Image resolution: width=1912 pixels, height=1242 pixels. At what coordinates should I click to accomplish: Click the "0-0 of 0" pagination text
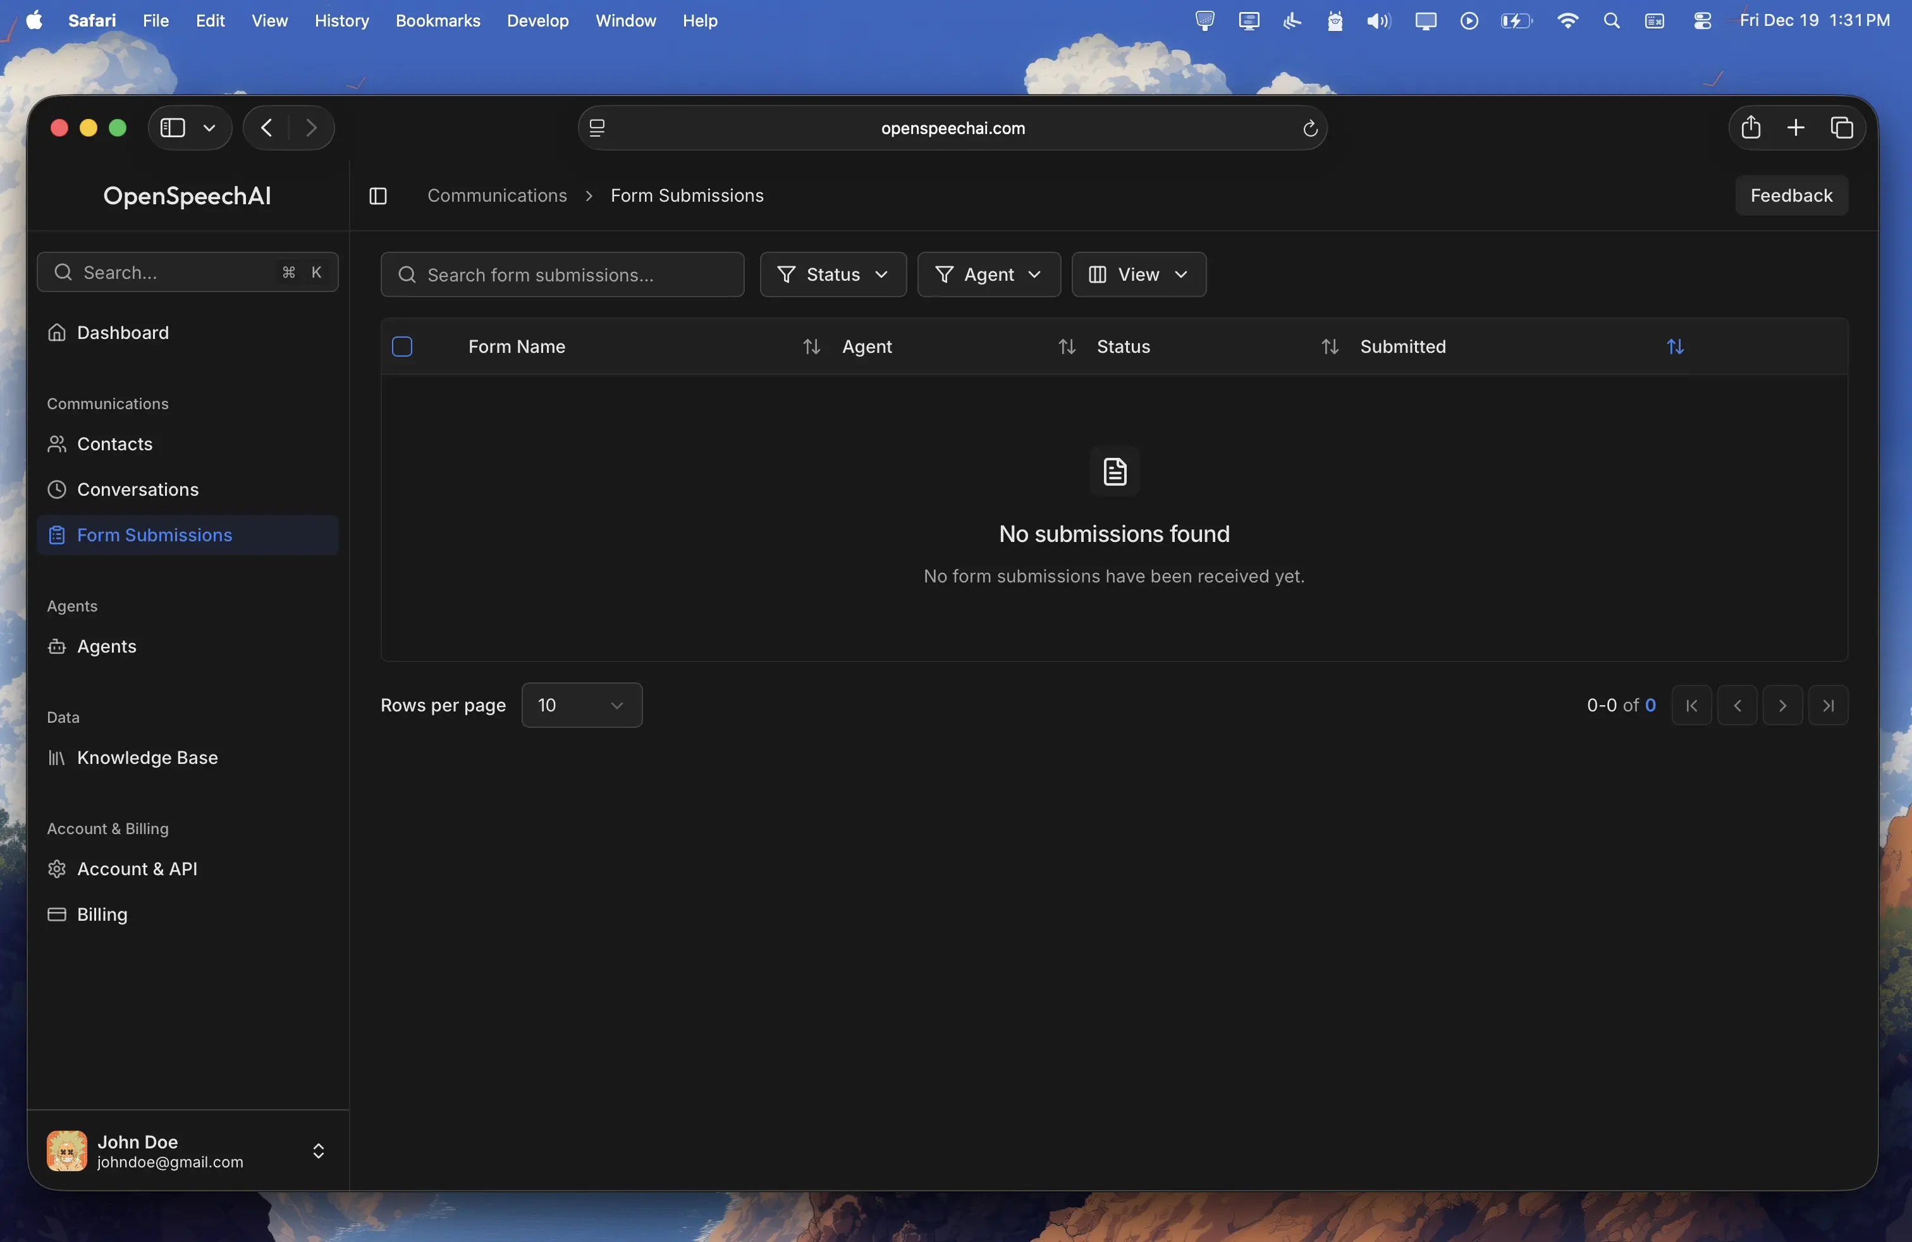1621,705
